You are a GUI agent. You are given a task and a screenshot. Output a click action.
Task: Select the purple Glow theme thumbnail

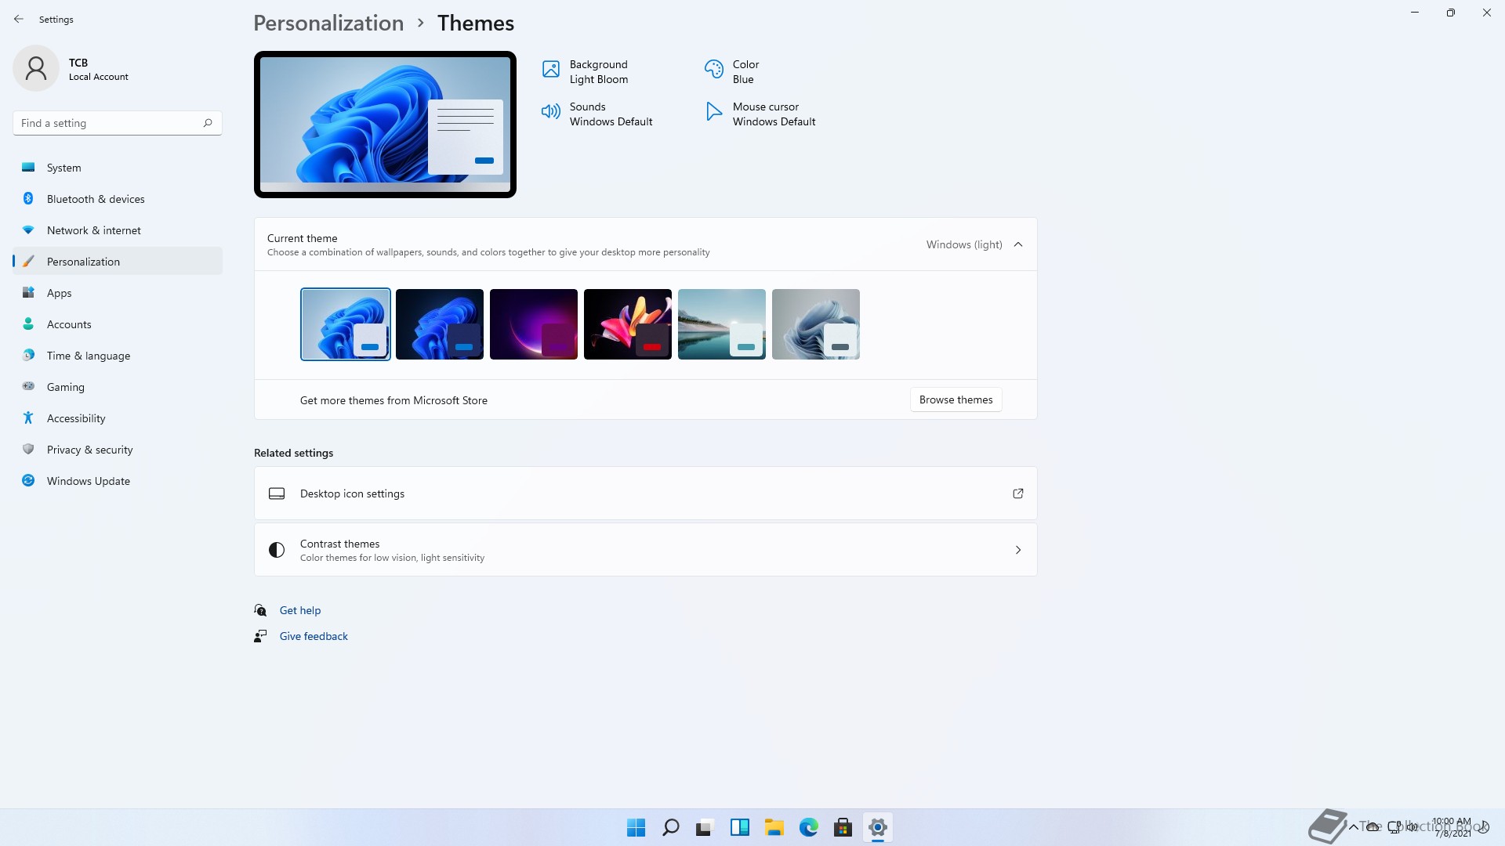[x=534, y=324]
